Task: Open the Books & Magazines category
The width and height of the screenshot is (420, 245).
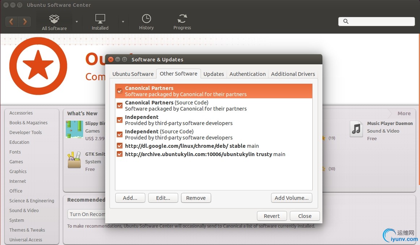Action: [29, 122]
